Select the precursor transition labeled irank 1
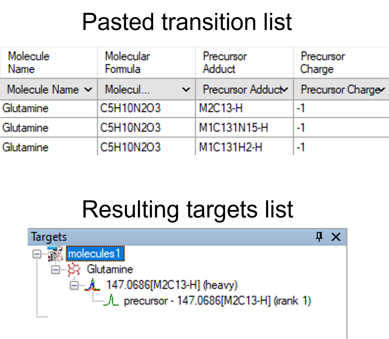Image resolution: width=389 pixels, height=339 pixels. [x=217, y=301]
